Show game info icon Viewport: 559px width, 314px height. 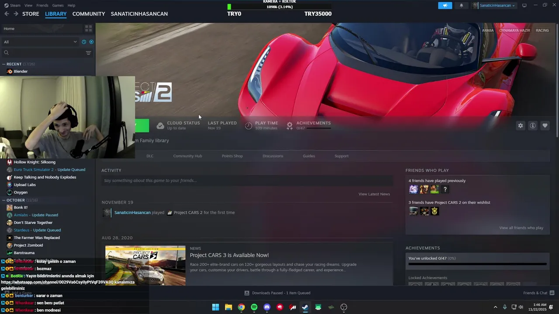pyautogui.click(x=532, y=126)
